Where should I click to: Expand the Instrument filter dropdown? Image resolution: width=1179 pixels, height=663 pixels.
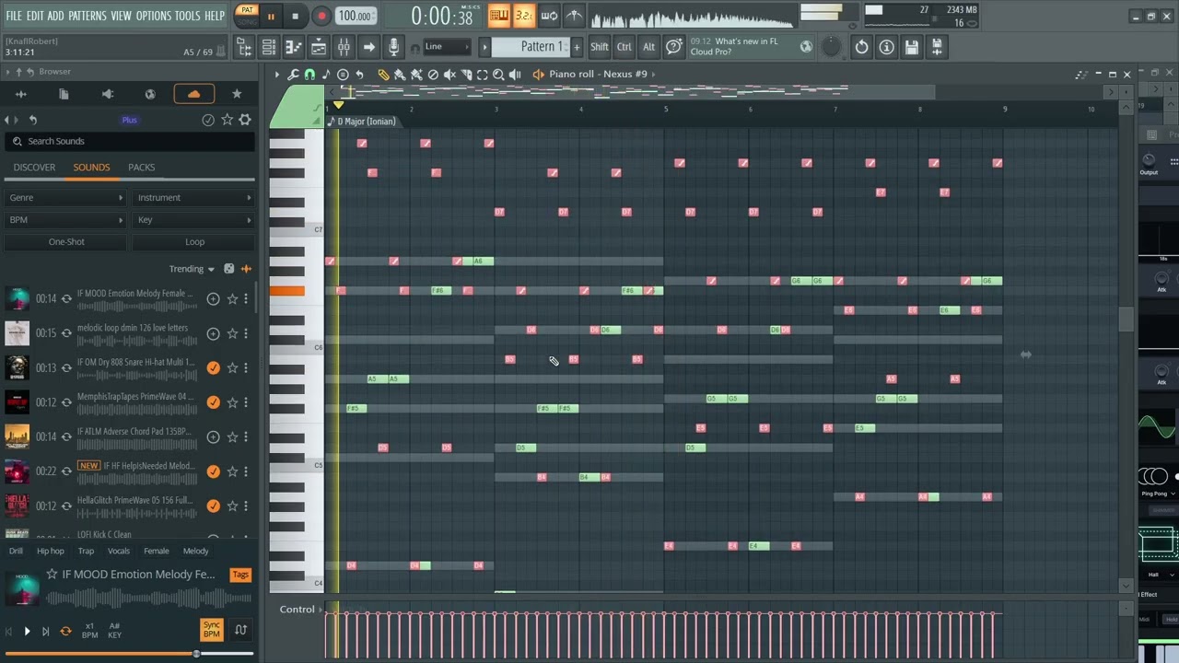(x=194, y=198)
